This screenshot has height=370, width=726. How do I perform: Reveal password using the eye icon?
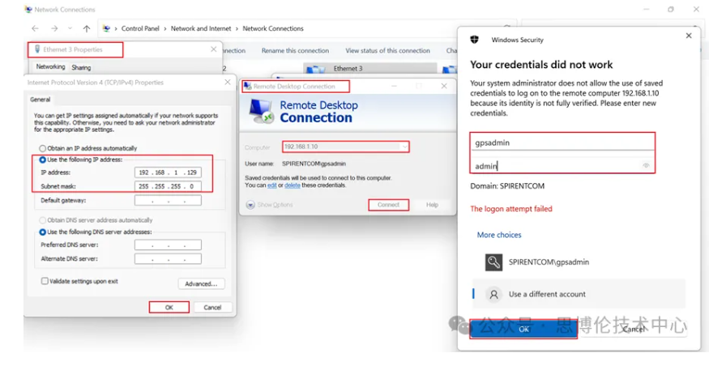pos(646,165)
